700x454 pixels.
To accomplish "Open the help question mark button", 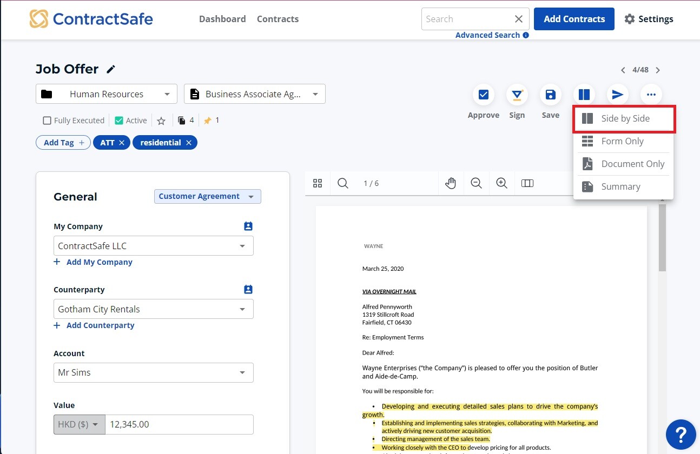I will click(681, 435).
